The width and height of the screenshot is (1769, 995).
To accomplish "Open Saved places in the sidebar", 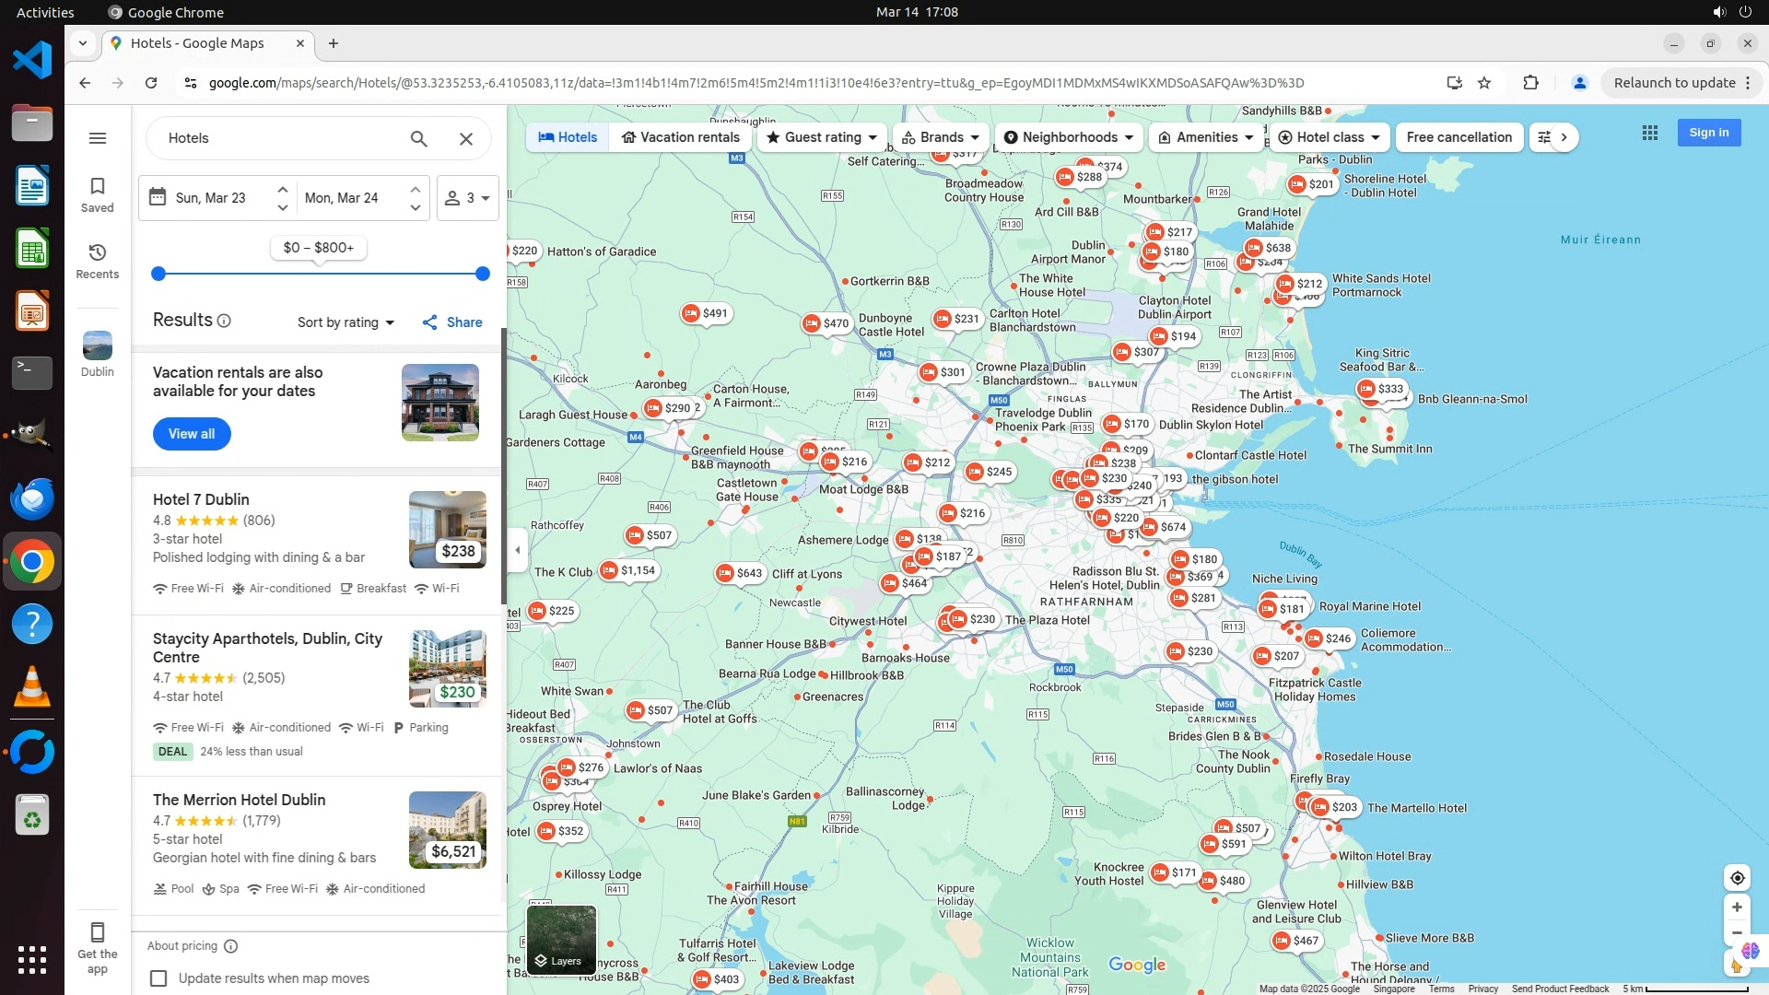I will 98,194.
